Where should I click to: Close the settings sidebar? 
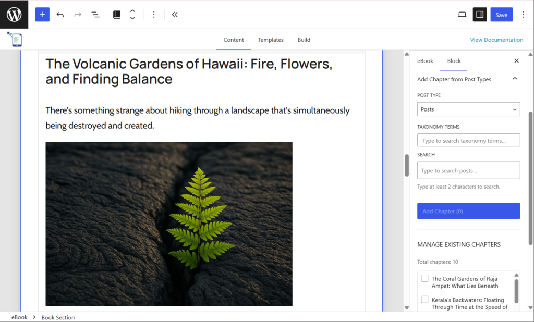(516, 60)
